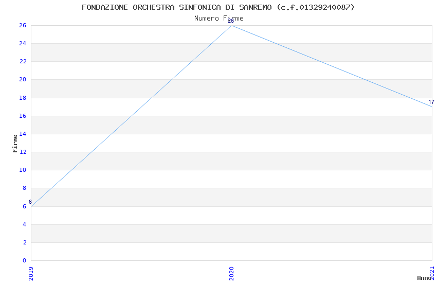Image resolution: width=437 pixels, height=283 pixels.
Task: Click the y-axis tick label 8
Action: pyautogui.click(x=25, y=188)
